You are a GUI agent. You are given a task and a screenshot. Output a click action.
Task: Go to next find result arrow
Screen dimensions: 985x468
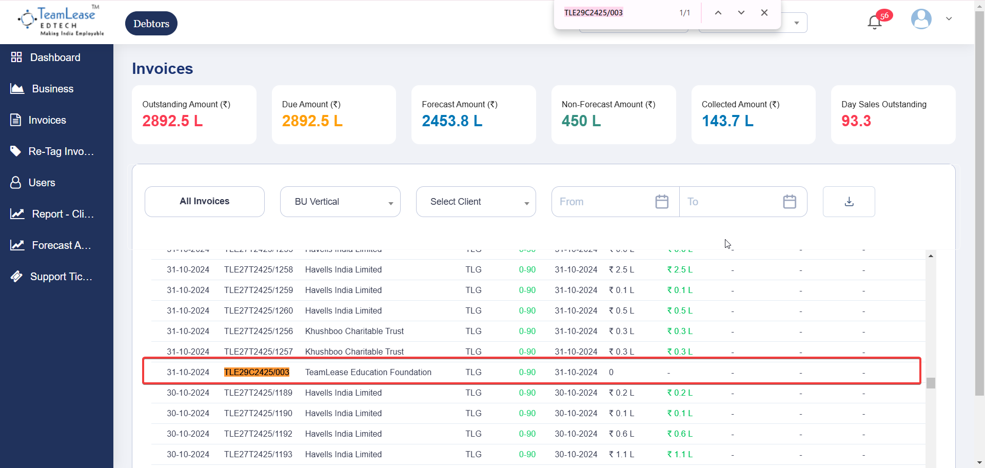pyautogui.click(x=741, y=13)
